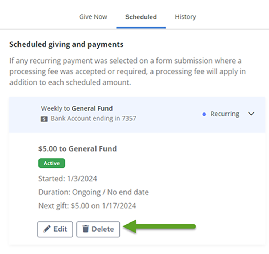The width and height of the screenshot is (269, 254).
Task: Collapse the Recurring gift chevron
Action: tap(251, 114)
